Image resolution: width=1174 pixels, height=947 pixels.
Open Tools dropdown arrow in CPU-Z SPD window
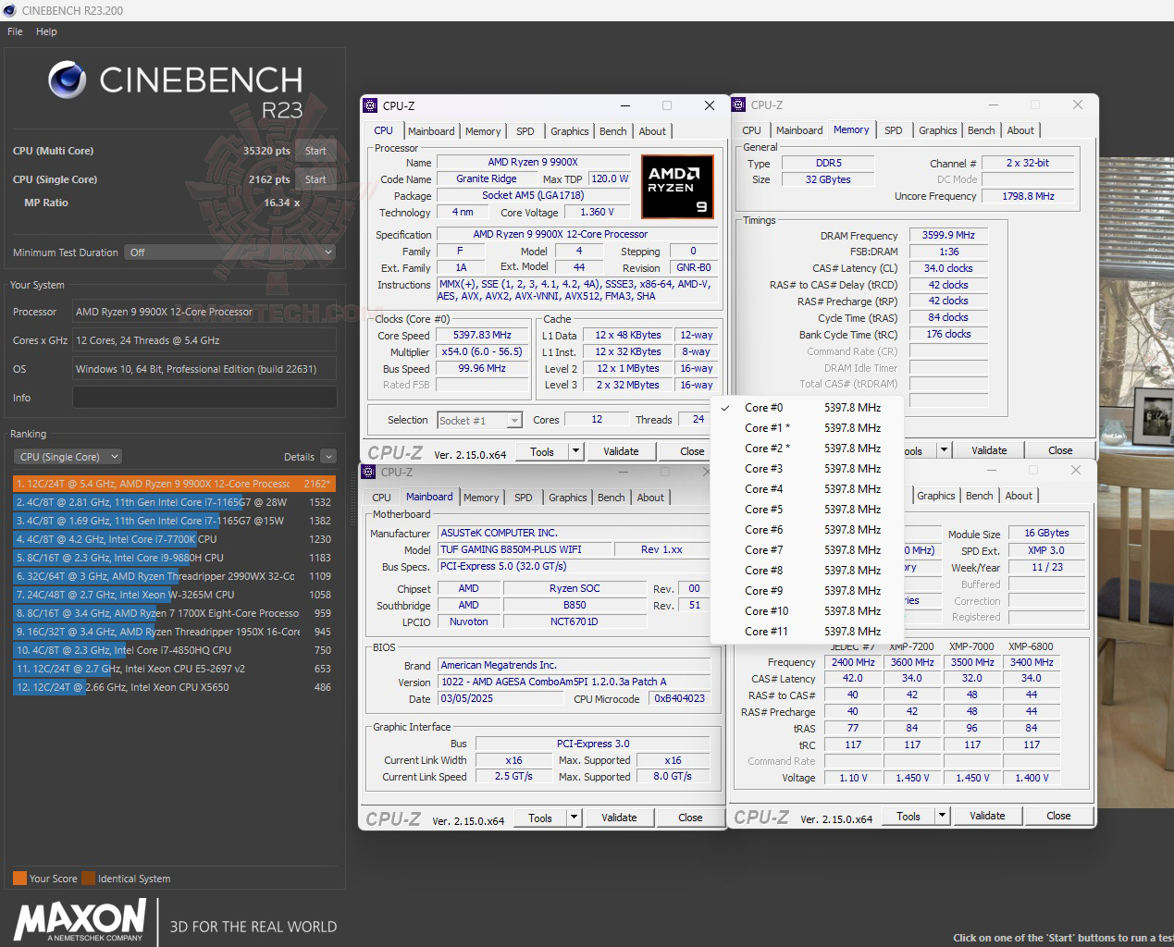click(942, 816)
